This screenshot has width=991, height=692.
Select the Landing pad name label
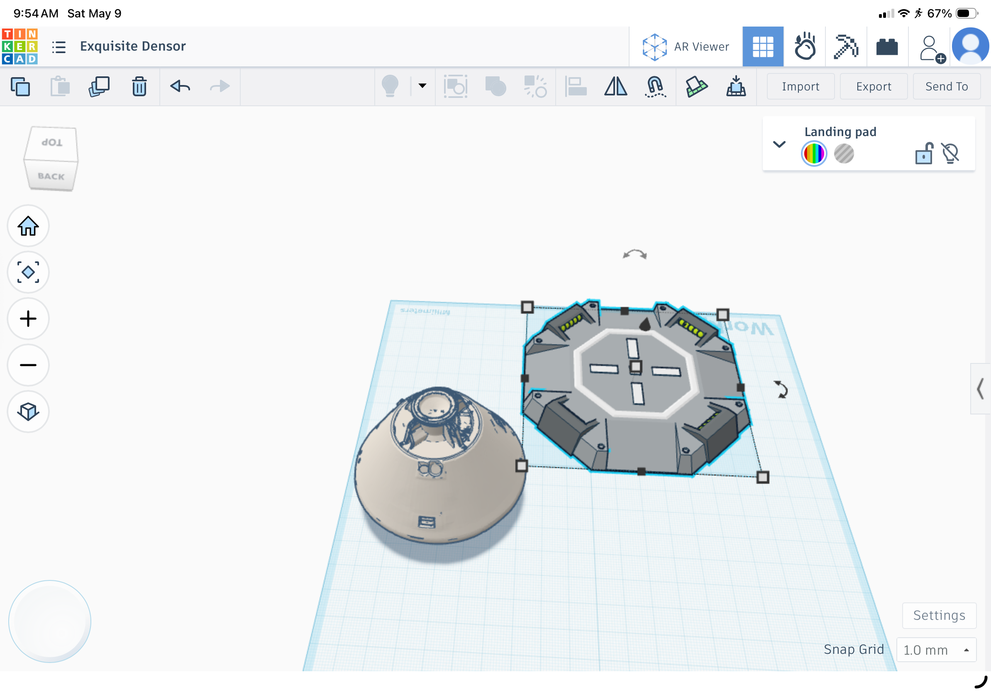point(840,132)
